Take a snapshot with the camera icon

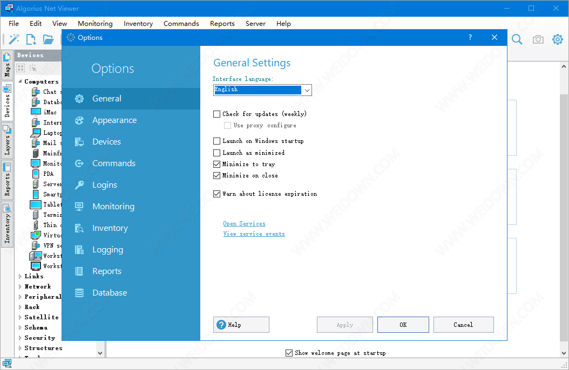coord(538,39)
